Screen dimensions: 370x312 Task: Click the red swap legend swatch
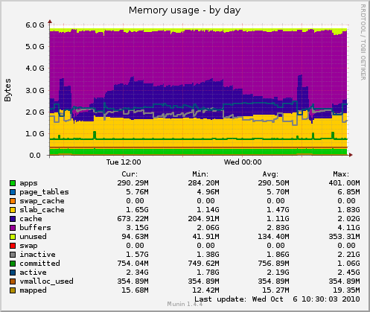[x=13, y=246]
